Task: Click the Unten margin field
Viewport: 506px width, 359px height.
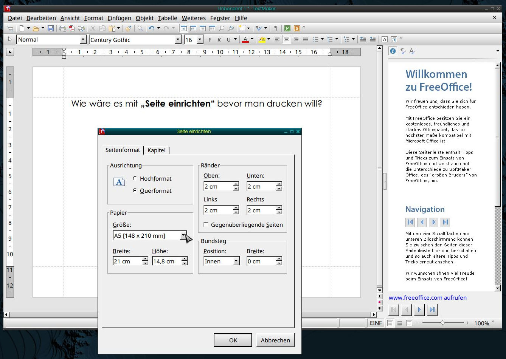Action: click(x=261, y=186)
